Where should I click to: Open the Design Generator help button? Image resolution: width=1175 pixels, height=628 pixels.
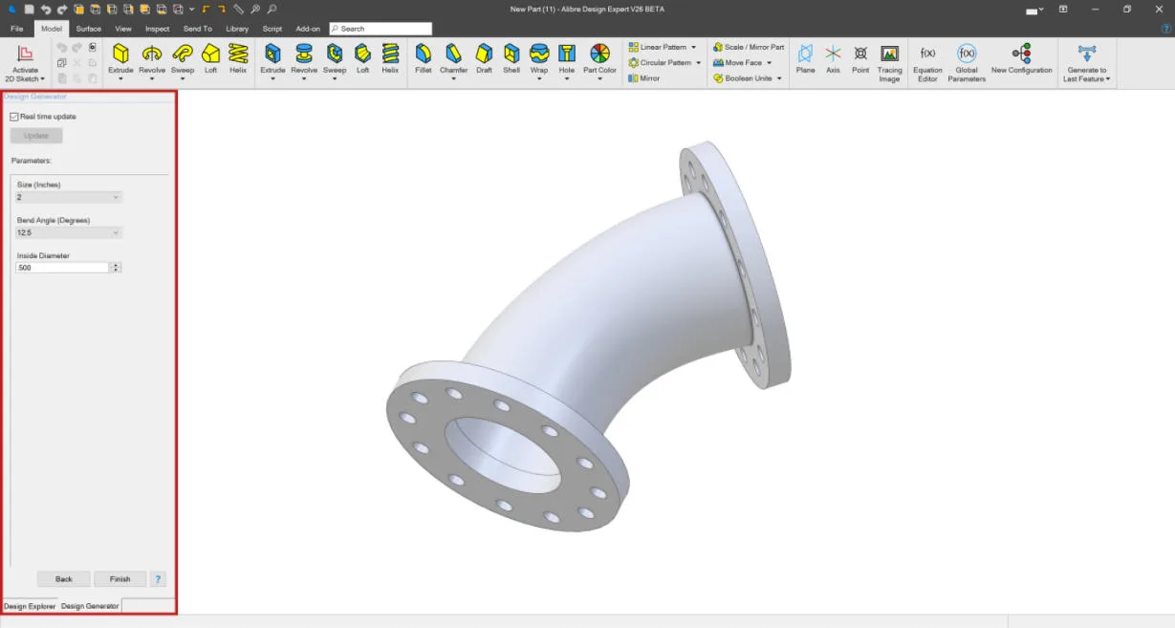click(159, 579)
